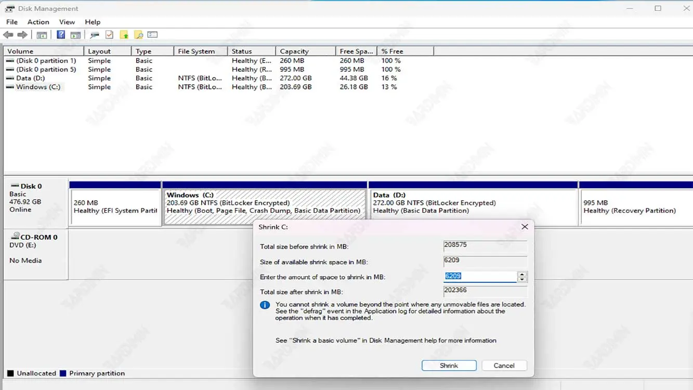
Task: Click the Back arrow toolbar icon
Action: pos(8,35)
